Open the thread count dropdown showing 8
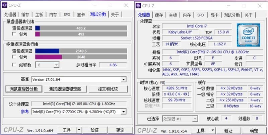Image resolution: width=268 pixels, height=135 pixels. tap(47, 65)
